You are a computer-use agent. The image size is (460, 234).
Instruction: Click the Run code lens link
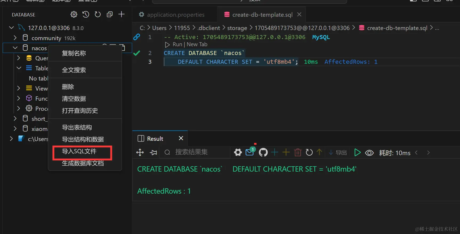click(177, 44)
